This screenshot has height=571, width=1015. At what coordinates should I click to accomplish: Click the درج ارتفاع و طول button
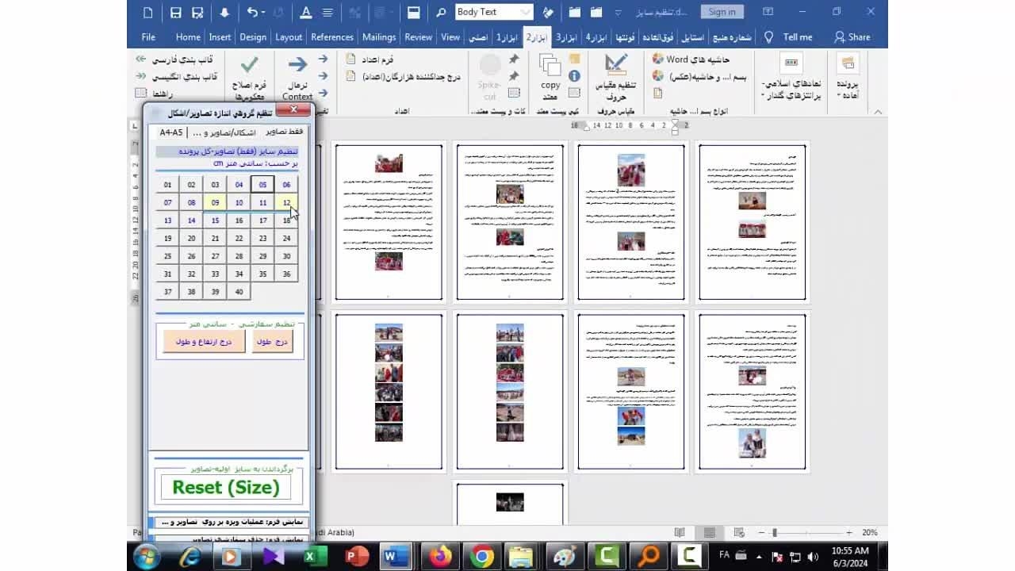point(204,342)
